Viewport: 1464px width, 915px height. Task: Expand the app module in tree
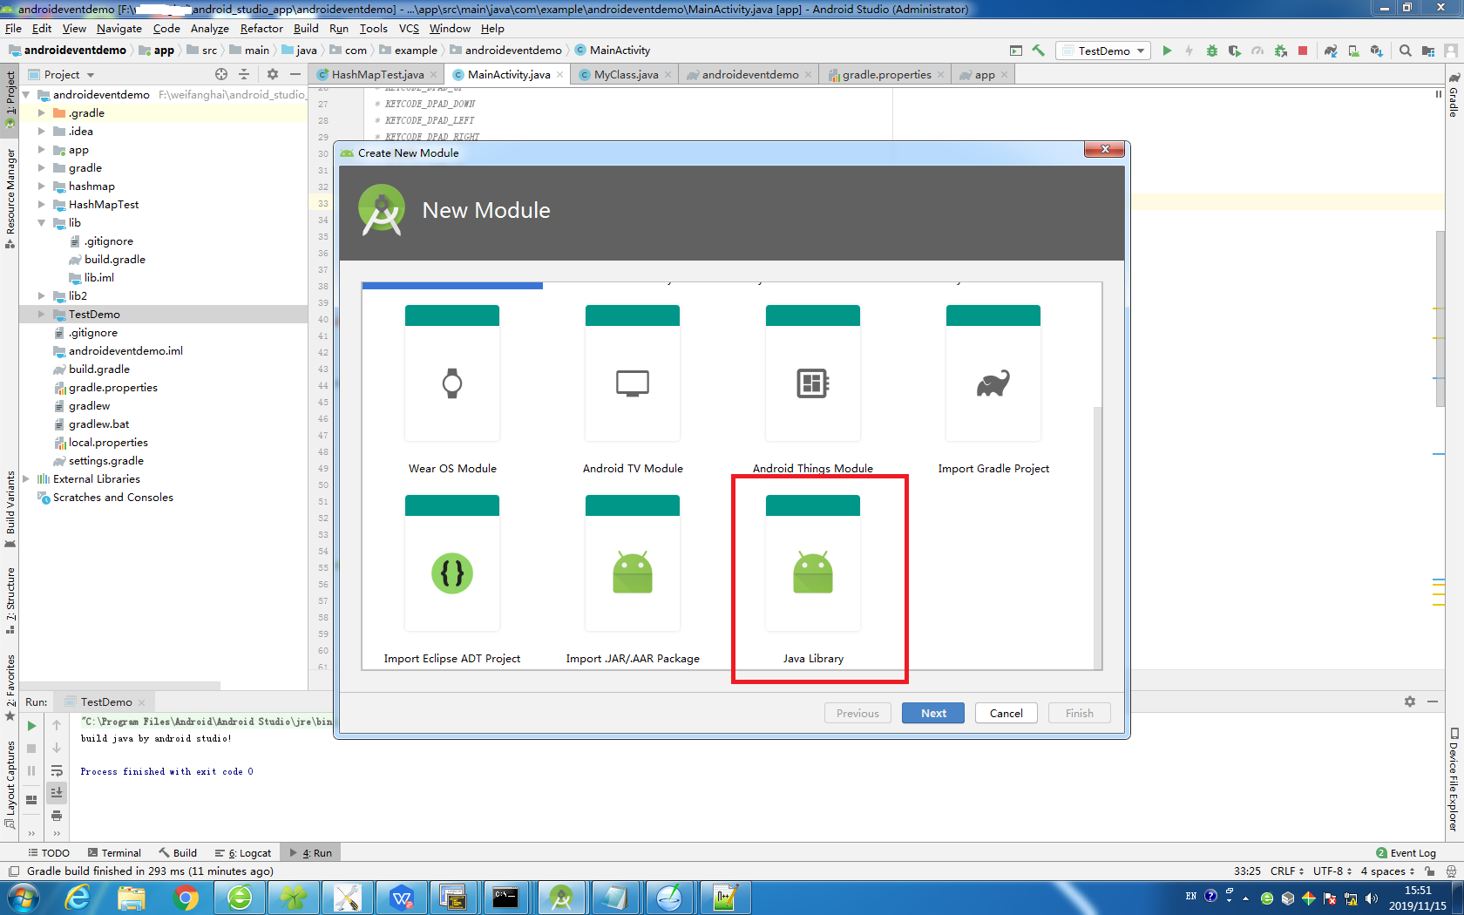41,150
